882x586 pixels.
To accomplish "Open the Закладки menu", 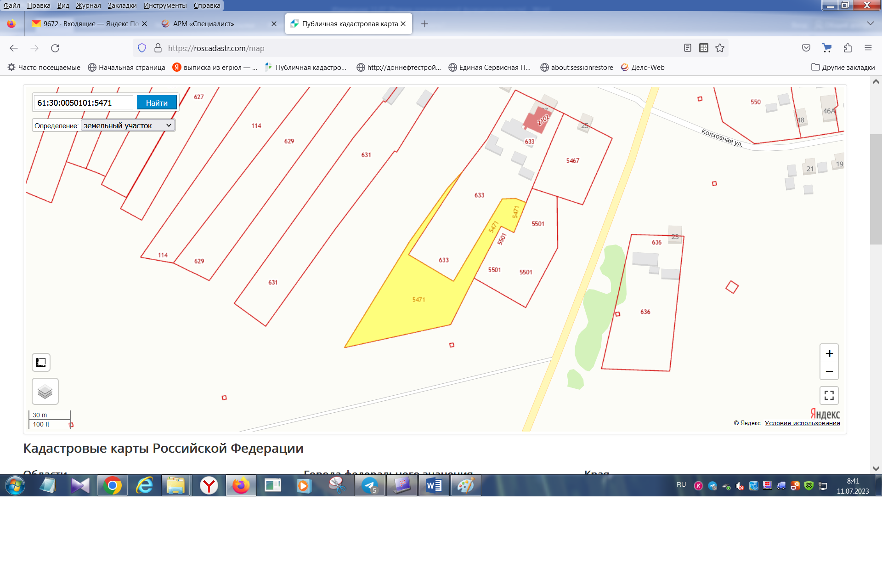I will (x=122, y=6).
